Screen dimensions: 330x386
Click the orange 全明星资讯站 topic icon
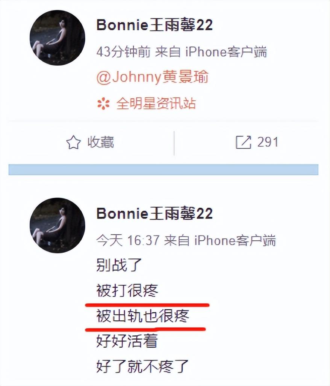[103, 104]
